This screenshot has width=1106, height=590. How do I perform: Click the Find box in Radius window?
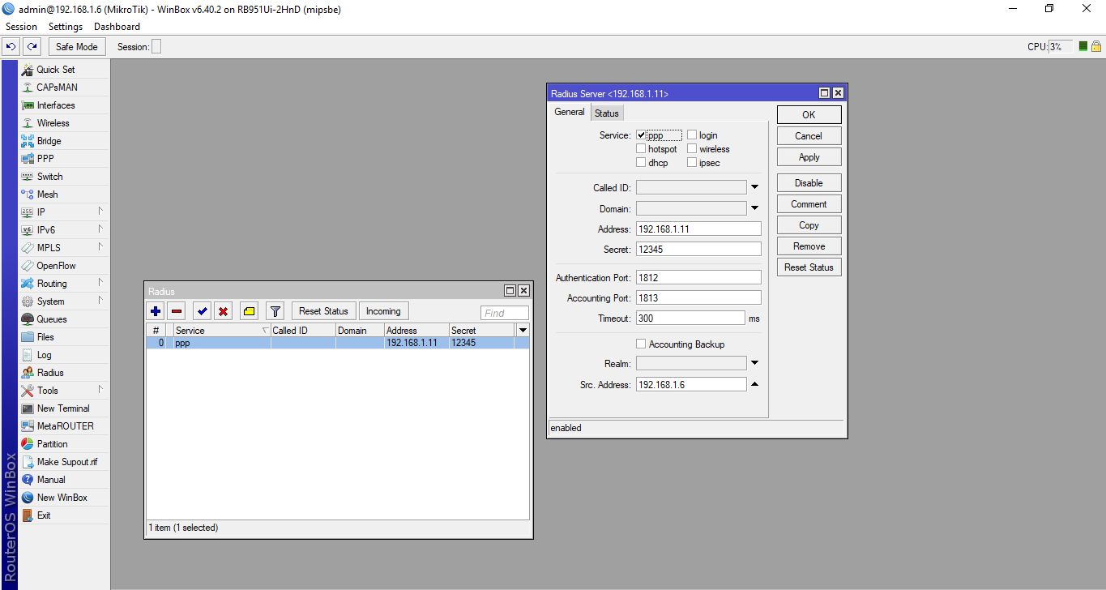click(504, 313)
